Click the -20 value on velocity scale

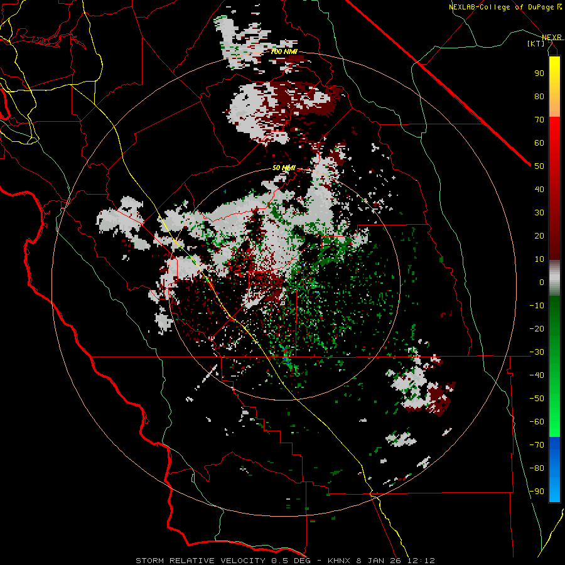pyautogui.click(x=537, y=328)
